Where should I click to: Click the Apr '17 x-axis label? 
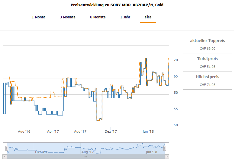point(53,131)
